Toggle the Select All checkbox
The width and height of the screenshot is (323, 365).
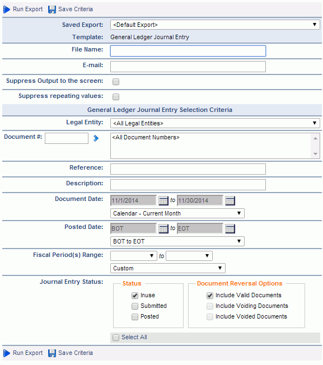point(116,338)
